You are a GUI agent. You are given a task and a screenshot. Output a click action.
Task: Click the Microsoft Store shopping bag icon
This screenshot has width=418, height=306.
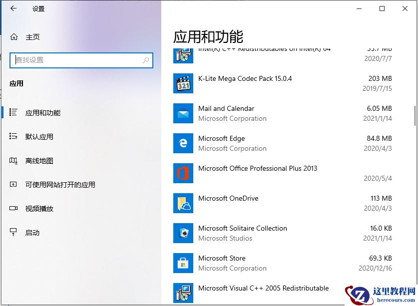183,263
